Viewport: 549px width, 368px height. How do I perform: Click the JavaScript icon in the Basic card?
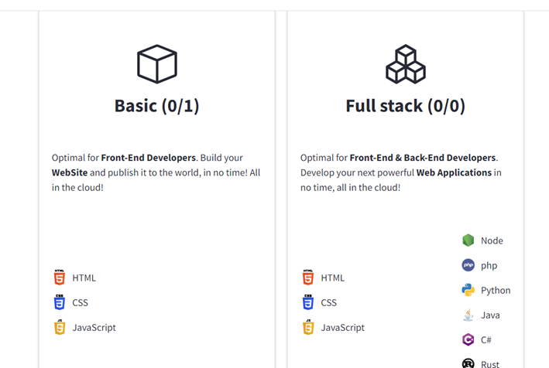[60, 327]
